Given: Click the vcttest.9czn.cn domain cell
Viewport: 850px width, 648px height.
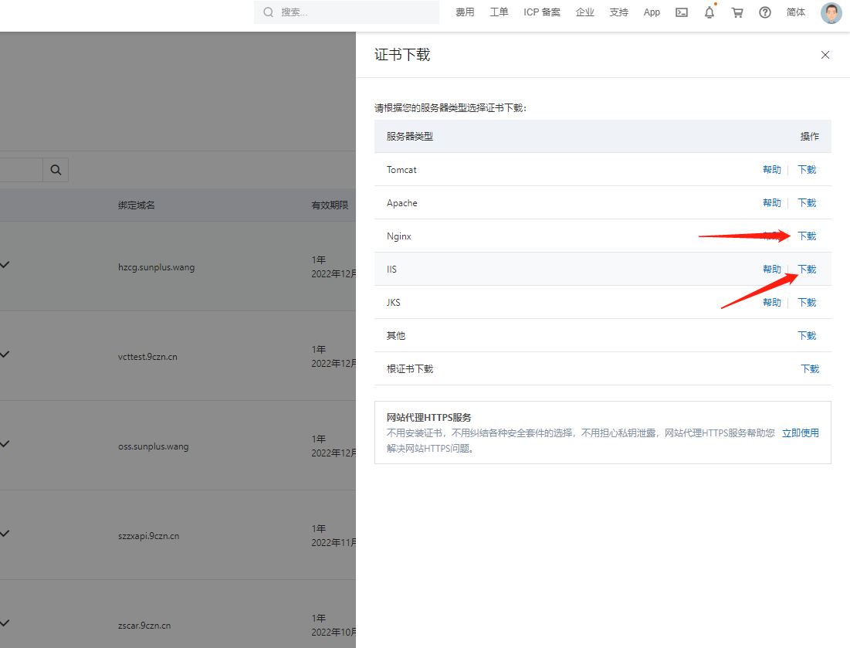Looking at the screenshot, I should 147,357.
